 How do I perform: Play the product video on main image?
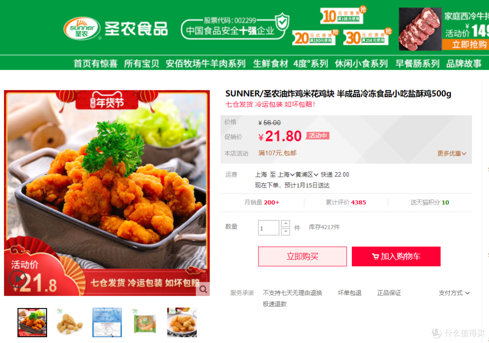tap(18, 279)
